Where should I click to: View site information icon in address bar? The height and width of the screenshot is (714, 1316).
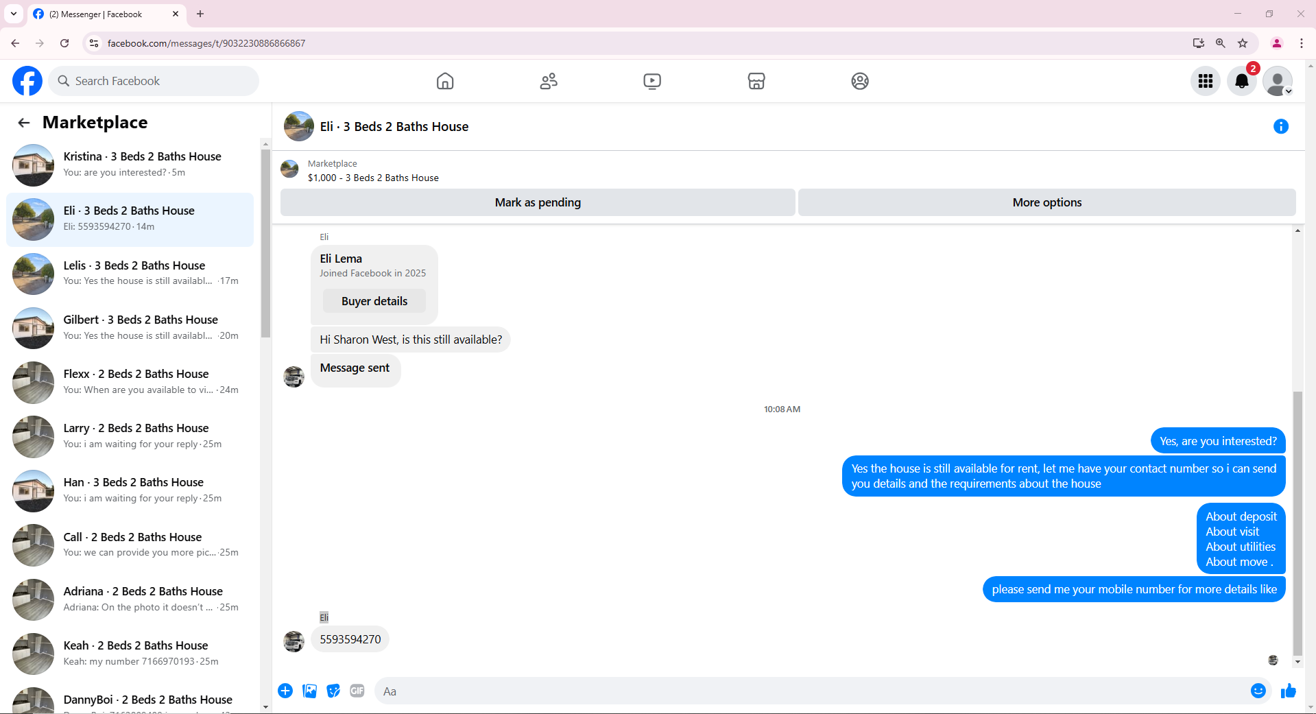(x=94, y=43)
